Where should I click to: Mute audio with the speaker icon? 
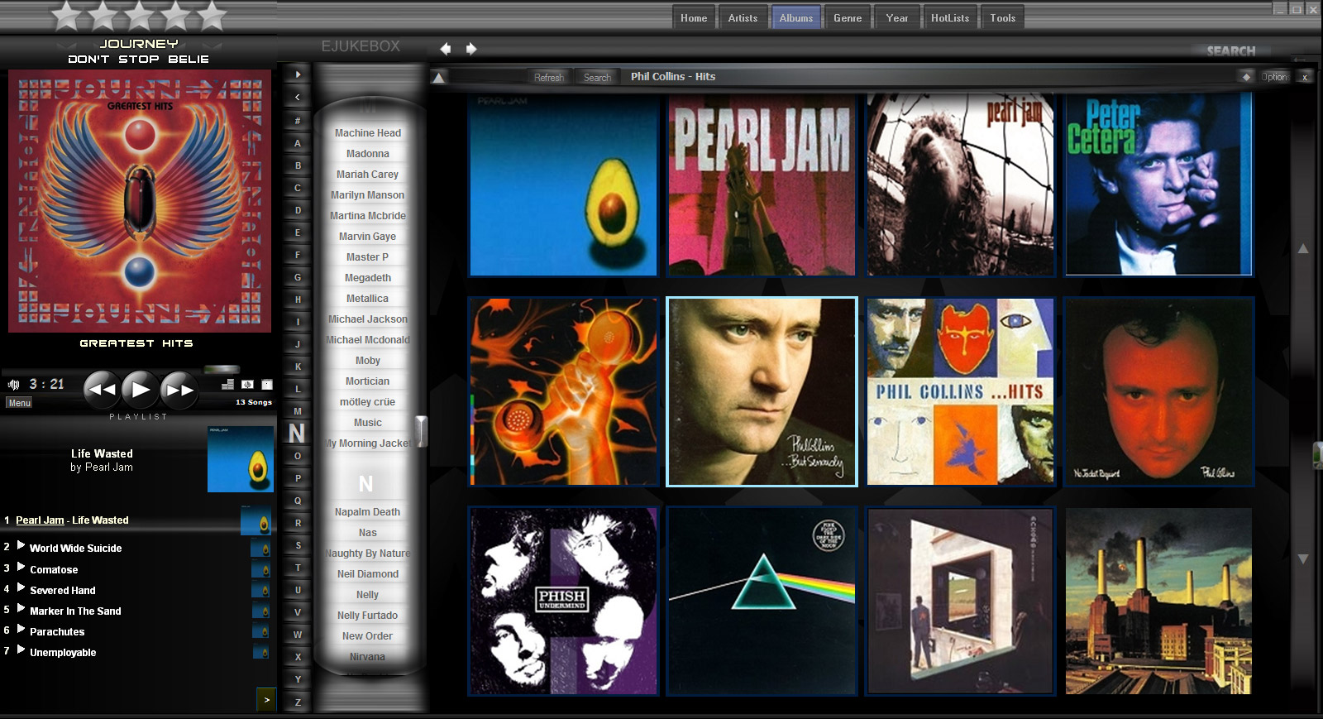[13, 385]
